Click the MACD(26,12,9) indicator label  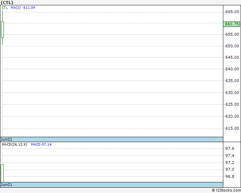pyautogui.click(x=15, y=145)
